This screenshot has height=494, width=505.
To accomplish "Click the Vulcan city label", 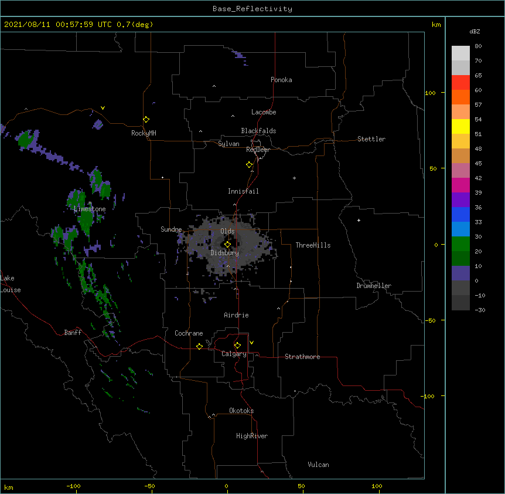I will (x=318, y=465).
